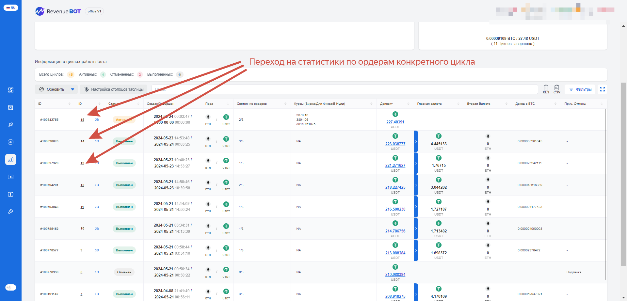Click the Отменен status badge
The image size is (627, 301).
[x=124, y=272]
